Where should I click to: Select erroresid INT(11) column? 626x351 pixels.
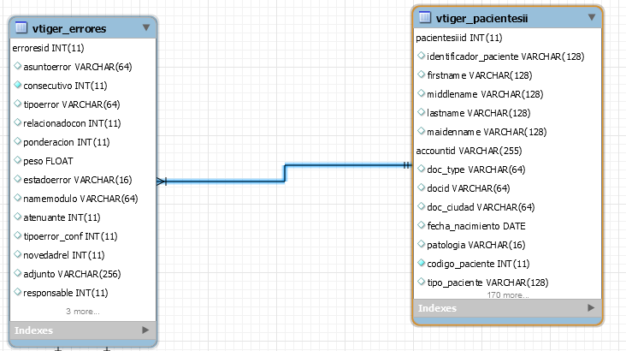pos(48,48)
